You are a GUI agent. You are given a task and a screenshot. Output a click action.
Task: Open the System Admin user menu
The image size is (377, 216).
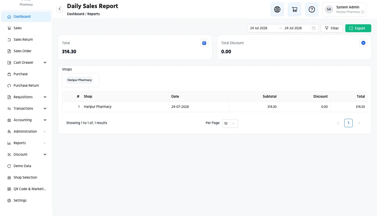345,9
